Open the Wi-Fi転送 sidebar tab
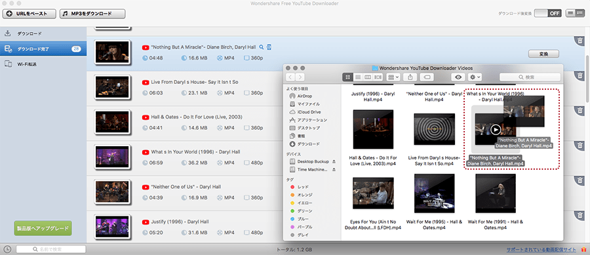Viewport: 590px width, 255px height. tap(43, 64)
